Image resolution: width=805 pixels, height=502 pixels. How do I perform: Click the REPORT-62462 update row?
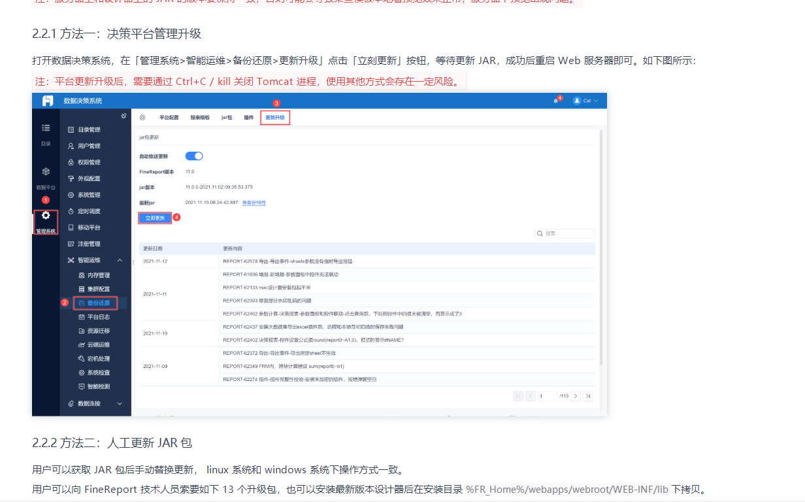click(x=407, y=314)
